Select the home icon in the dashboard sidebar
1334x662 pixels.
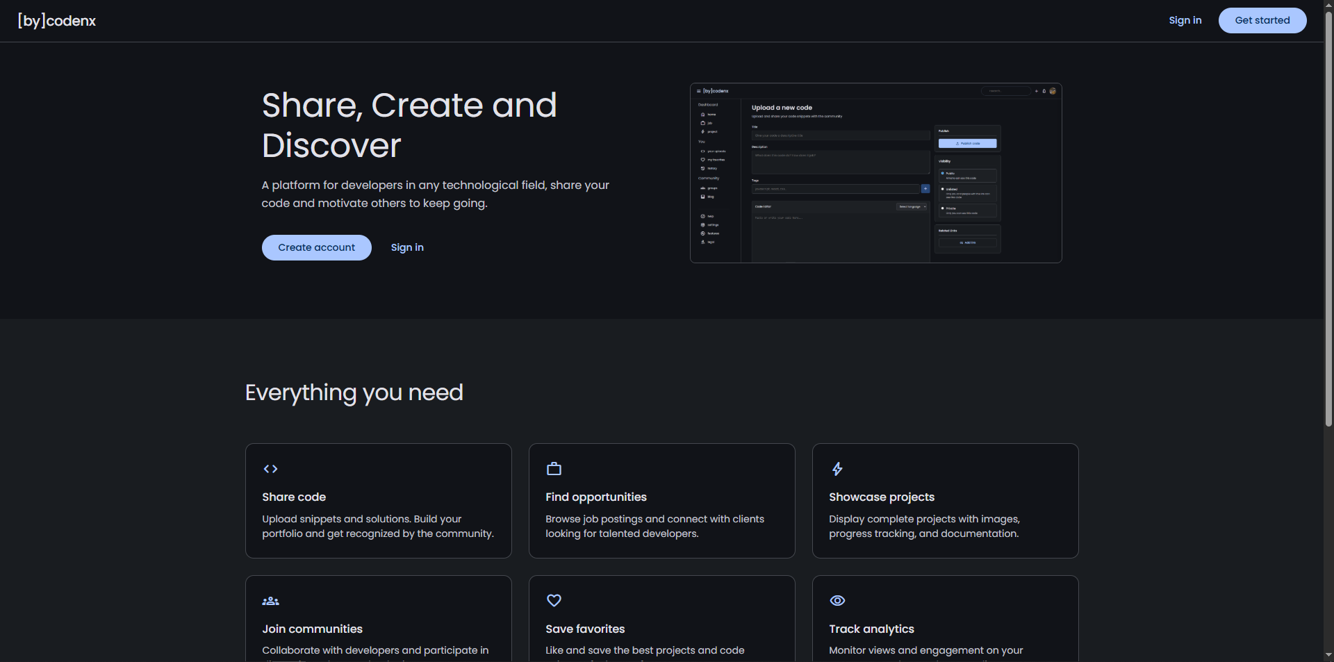702,115
